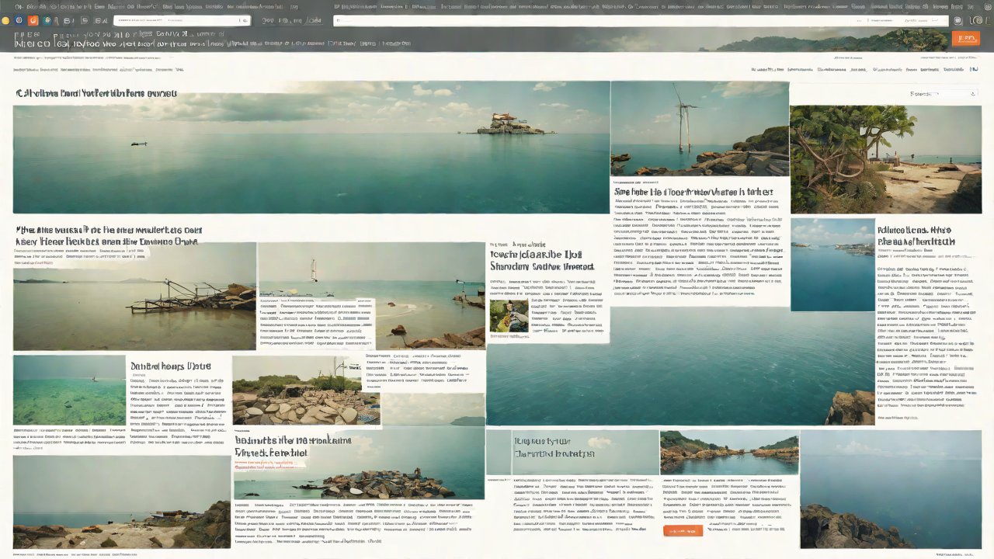
Task: Open the palm tree beach path photo
Action: [885, 159]
